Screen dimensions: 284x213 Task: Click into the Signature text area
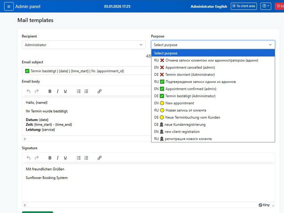point(148,182)
